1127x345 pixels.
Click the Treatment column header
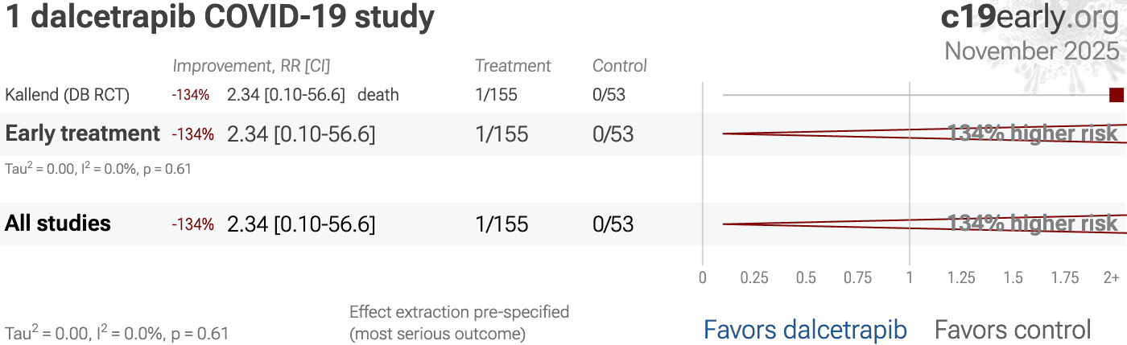click(x=513, y=66)
